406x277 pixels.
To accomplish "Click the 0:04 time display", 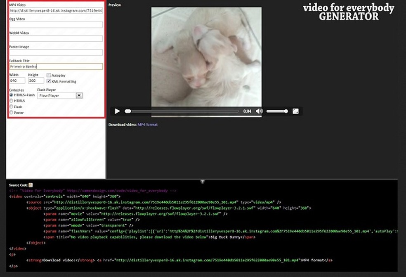I will pos(247,111).
